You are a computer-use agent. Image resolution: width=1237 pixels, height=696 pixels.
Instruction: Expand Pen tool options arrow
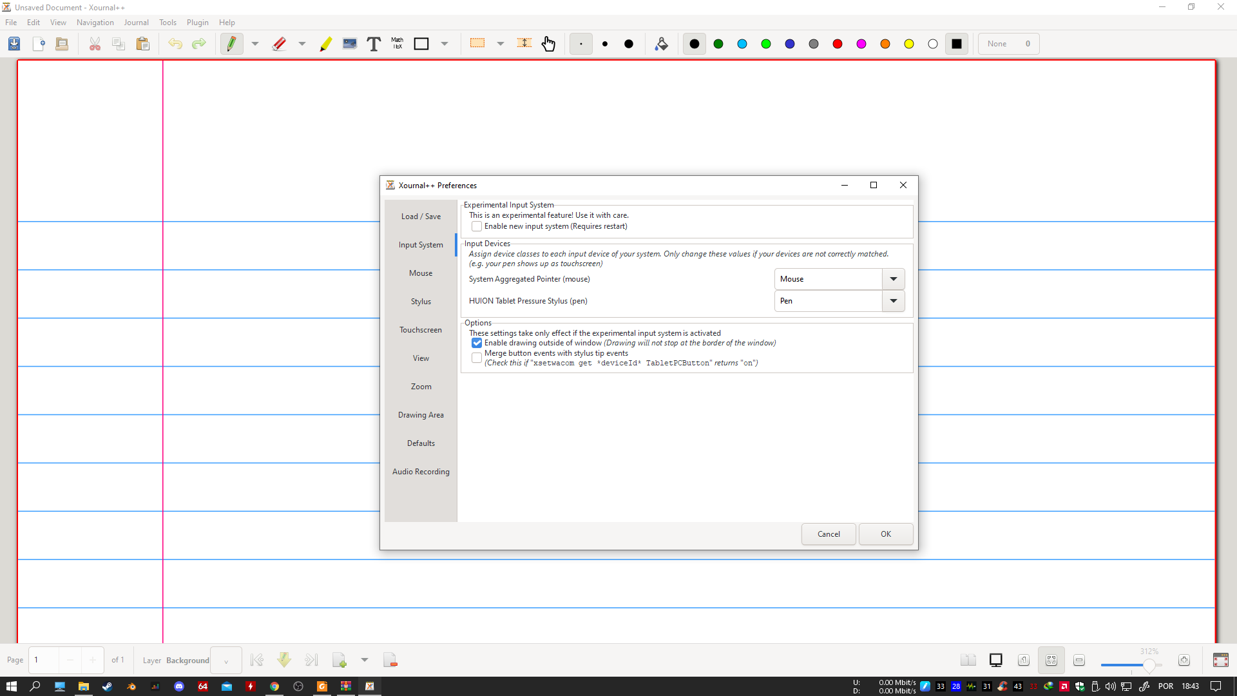pos(255,44)
